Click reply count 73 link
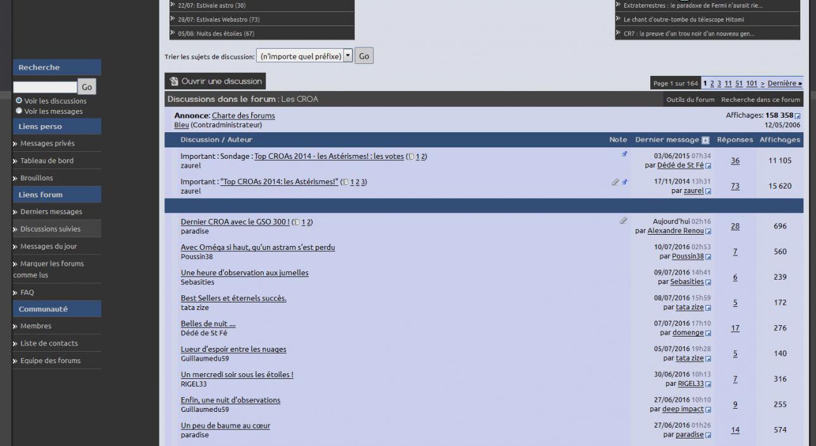Viewport: 816px width, 446px height. click(x=735, y=186)
